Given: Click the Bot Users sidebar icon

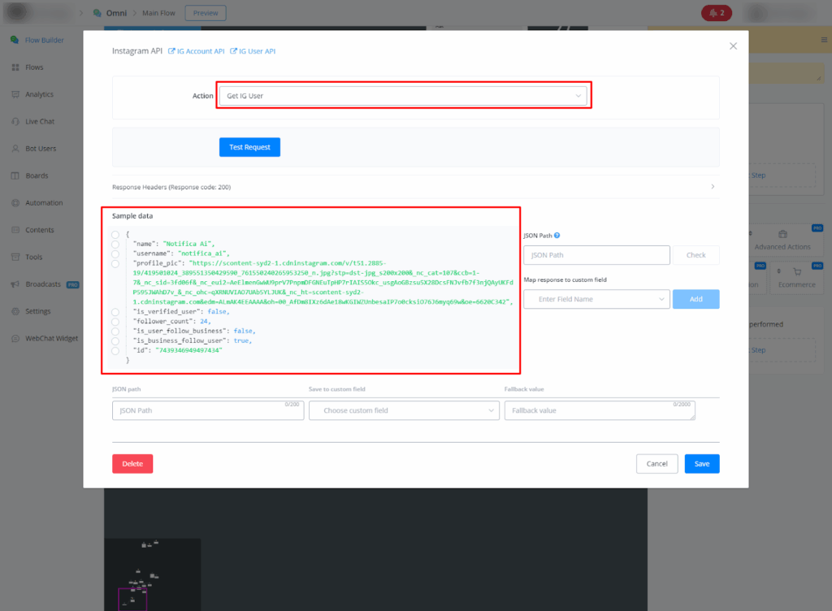Looking at the screenshot, I should click(x=15, y=149).
